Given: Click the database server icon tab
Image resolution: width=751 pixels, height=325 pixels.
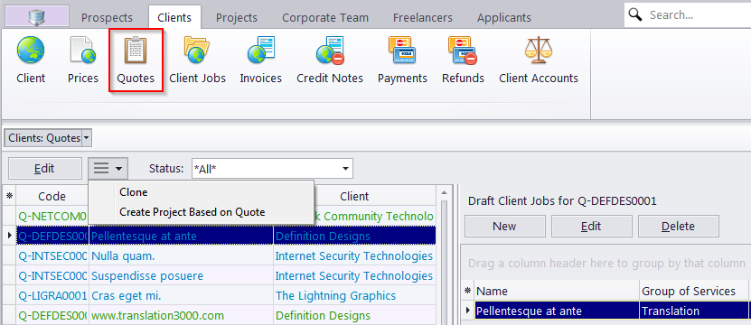Looking at the screenshot, I should [x=37, y=15].
